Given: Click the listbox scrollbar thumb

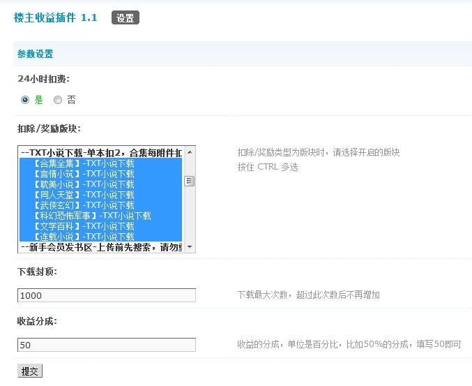Looking at the screenshot, I should coord(190,181).
